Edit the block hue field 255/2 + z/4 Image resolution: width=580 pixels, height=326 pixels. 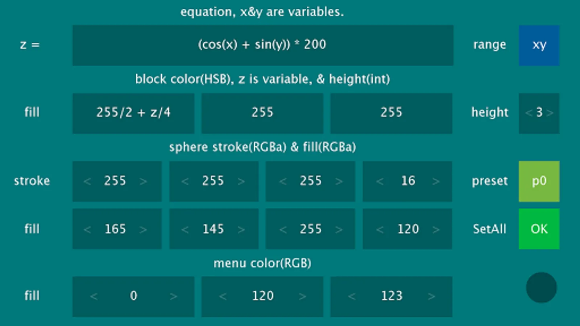[x=133, y=113]
